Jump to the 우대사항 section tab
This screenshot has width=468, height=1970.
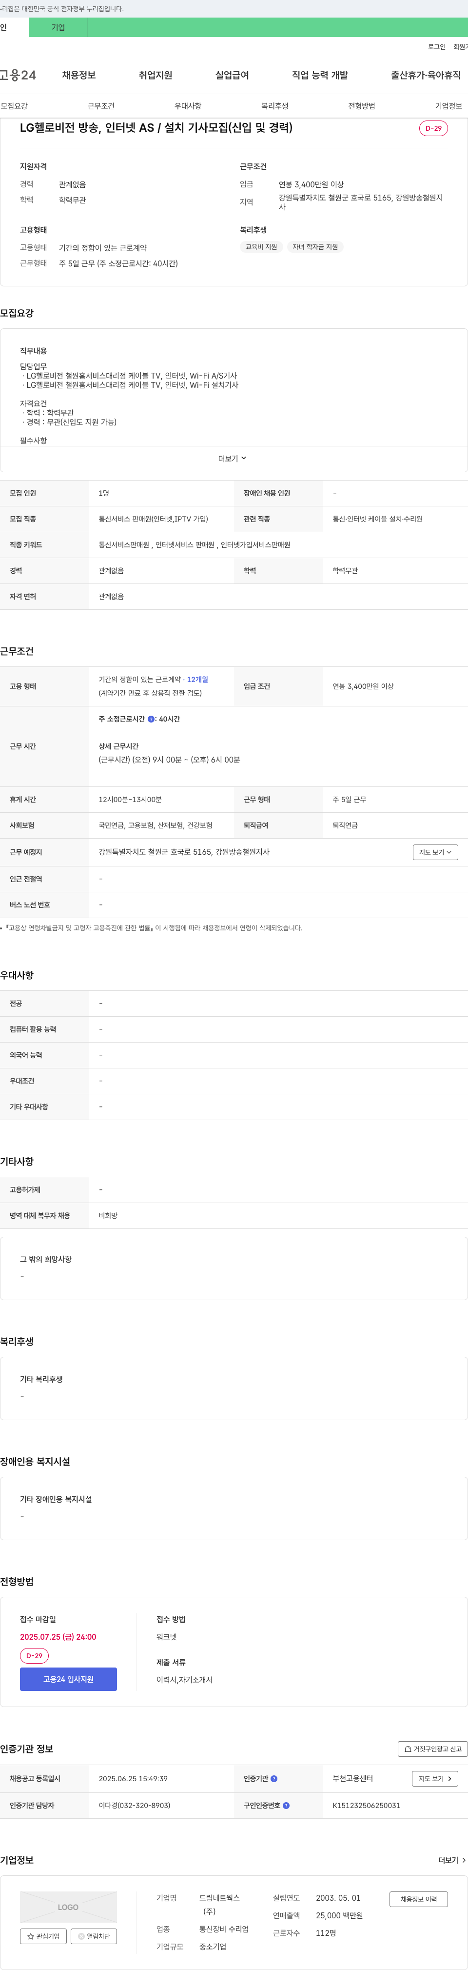[188, 105]
